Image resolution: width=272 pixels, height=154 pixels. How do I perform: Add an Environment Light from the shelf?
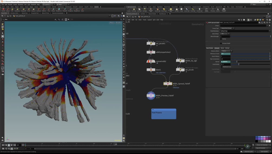click(x=171, y=10)
